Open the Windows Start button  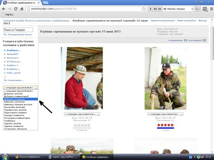tap(5, 157)
